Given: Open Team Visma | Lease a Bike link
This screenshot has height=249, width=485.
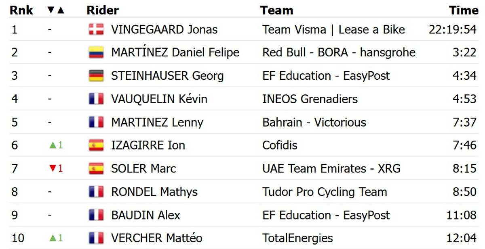Looking at the screenshot, I should pyautogui.click(x=333, y=29).
